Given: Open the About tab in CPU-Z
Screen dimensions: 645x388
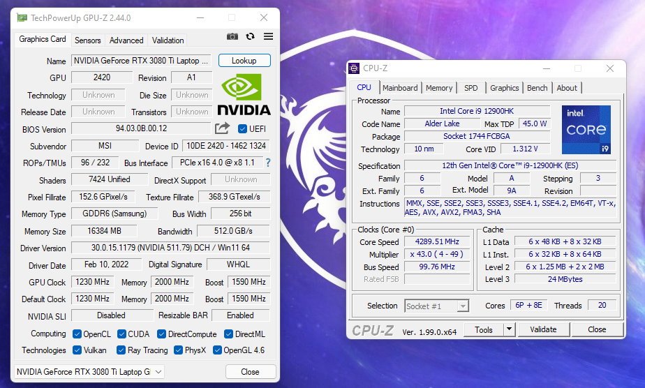Looking at the screenshot, I should point(567,88).
